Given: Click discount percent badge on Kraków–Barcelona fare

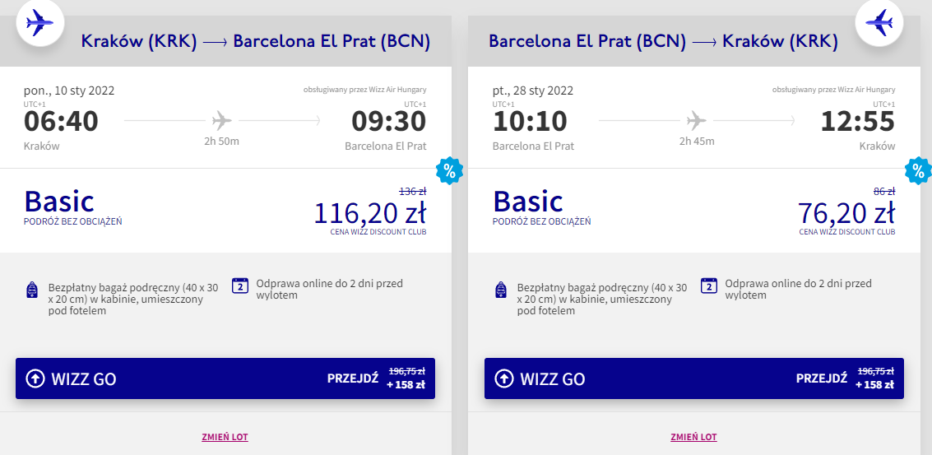Looking at the screenshot, I should (449, 171).
